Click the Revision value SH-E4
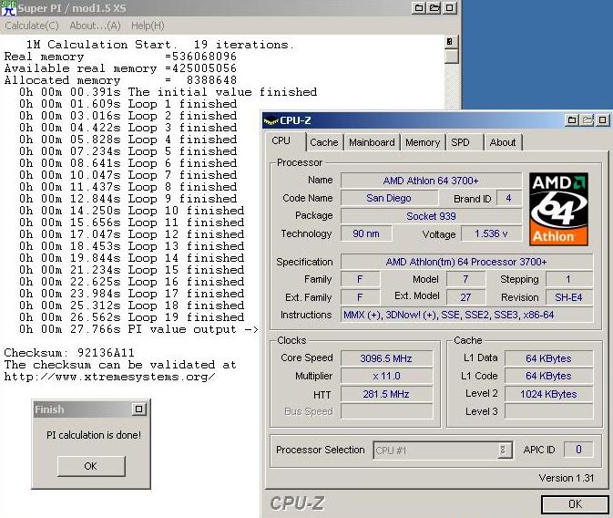The height and width of the screenshot is (518, 613). [x=568, y=297]
